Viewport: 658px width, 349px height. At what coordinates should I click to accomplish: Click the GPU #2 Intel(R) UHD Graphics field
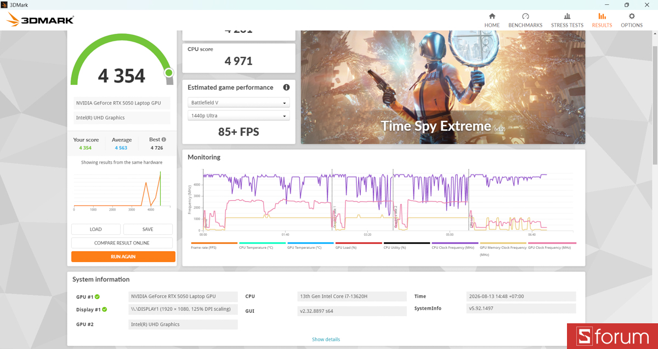(183, 324)
